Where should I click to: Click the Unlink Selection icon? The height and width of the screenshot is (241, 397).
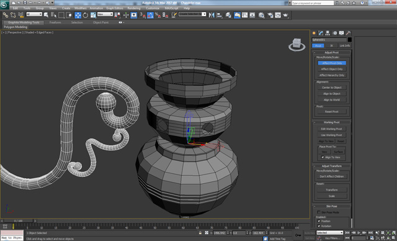pos(13,15)
